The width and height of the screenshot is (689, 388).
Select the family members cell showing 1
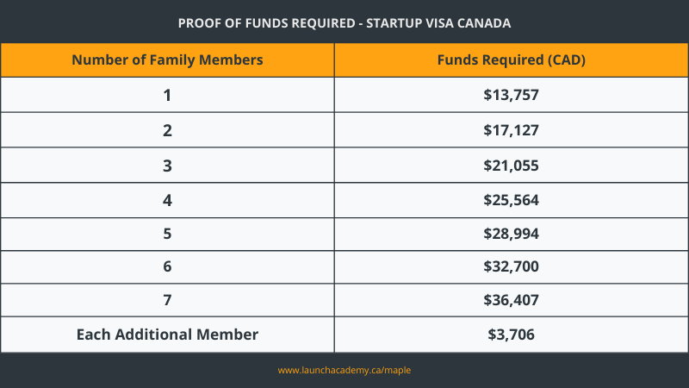point(167,95)
